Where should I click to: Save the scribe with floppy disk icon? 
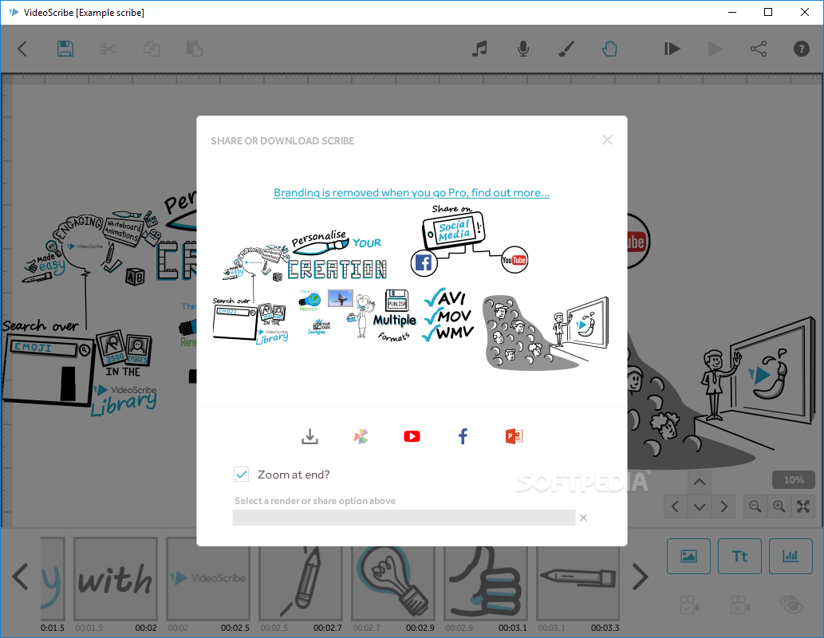pyautogui.click(x=65, y=49)
